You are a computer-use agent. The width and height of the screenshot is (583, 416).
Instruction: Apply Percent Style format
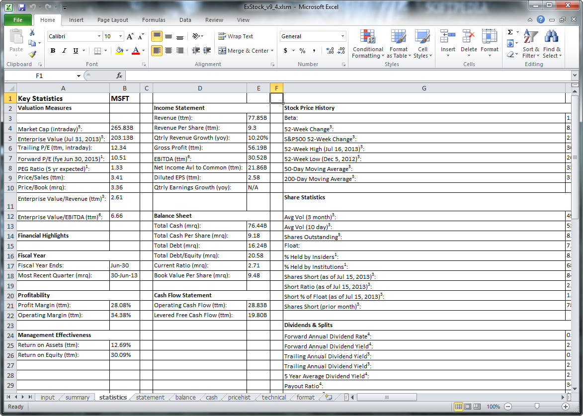[x=302, y=51]
